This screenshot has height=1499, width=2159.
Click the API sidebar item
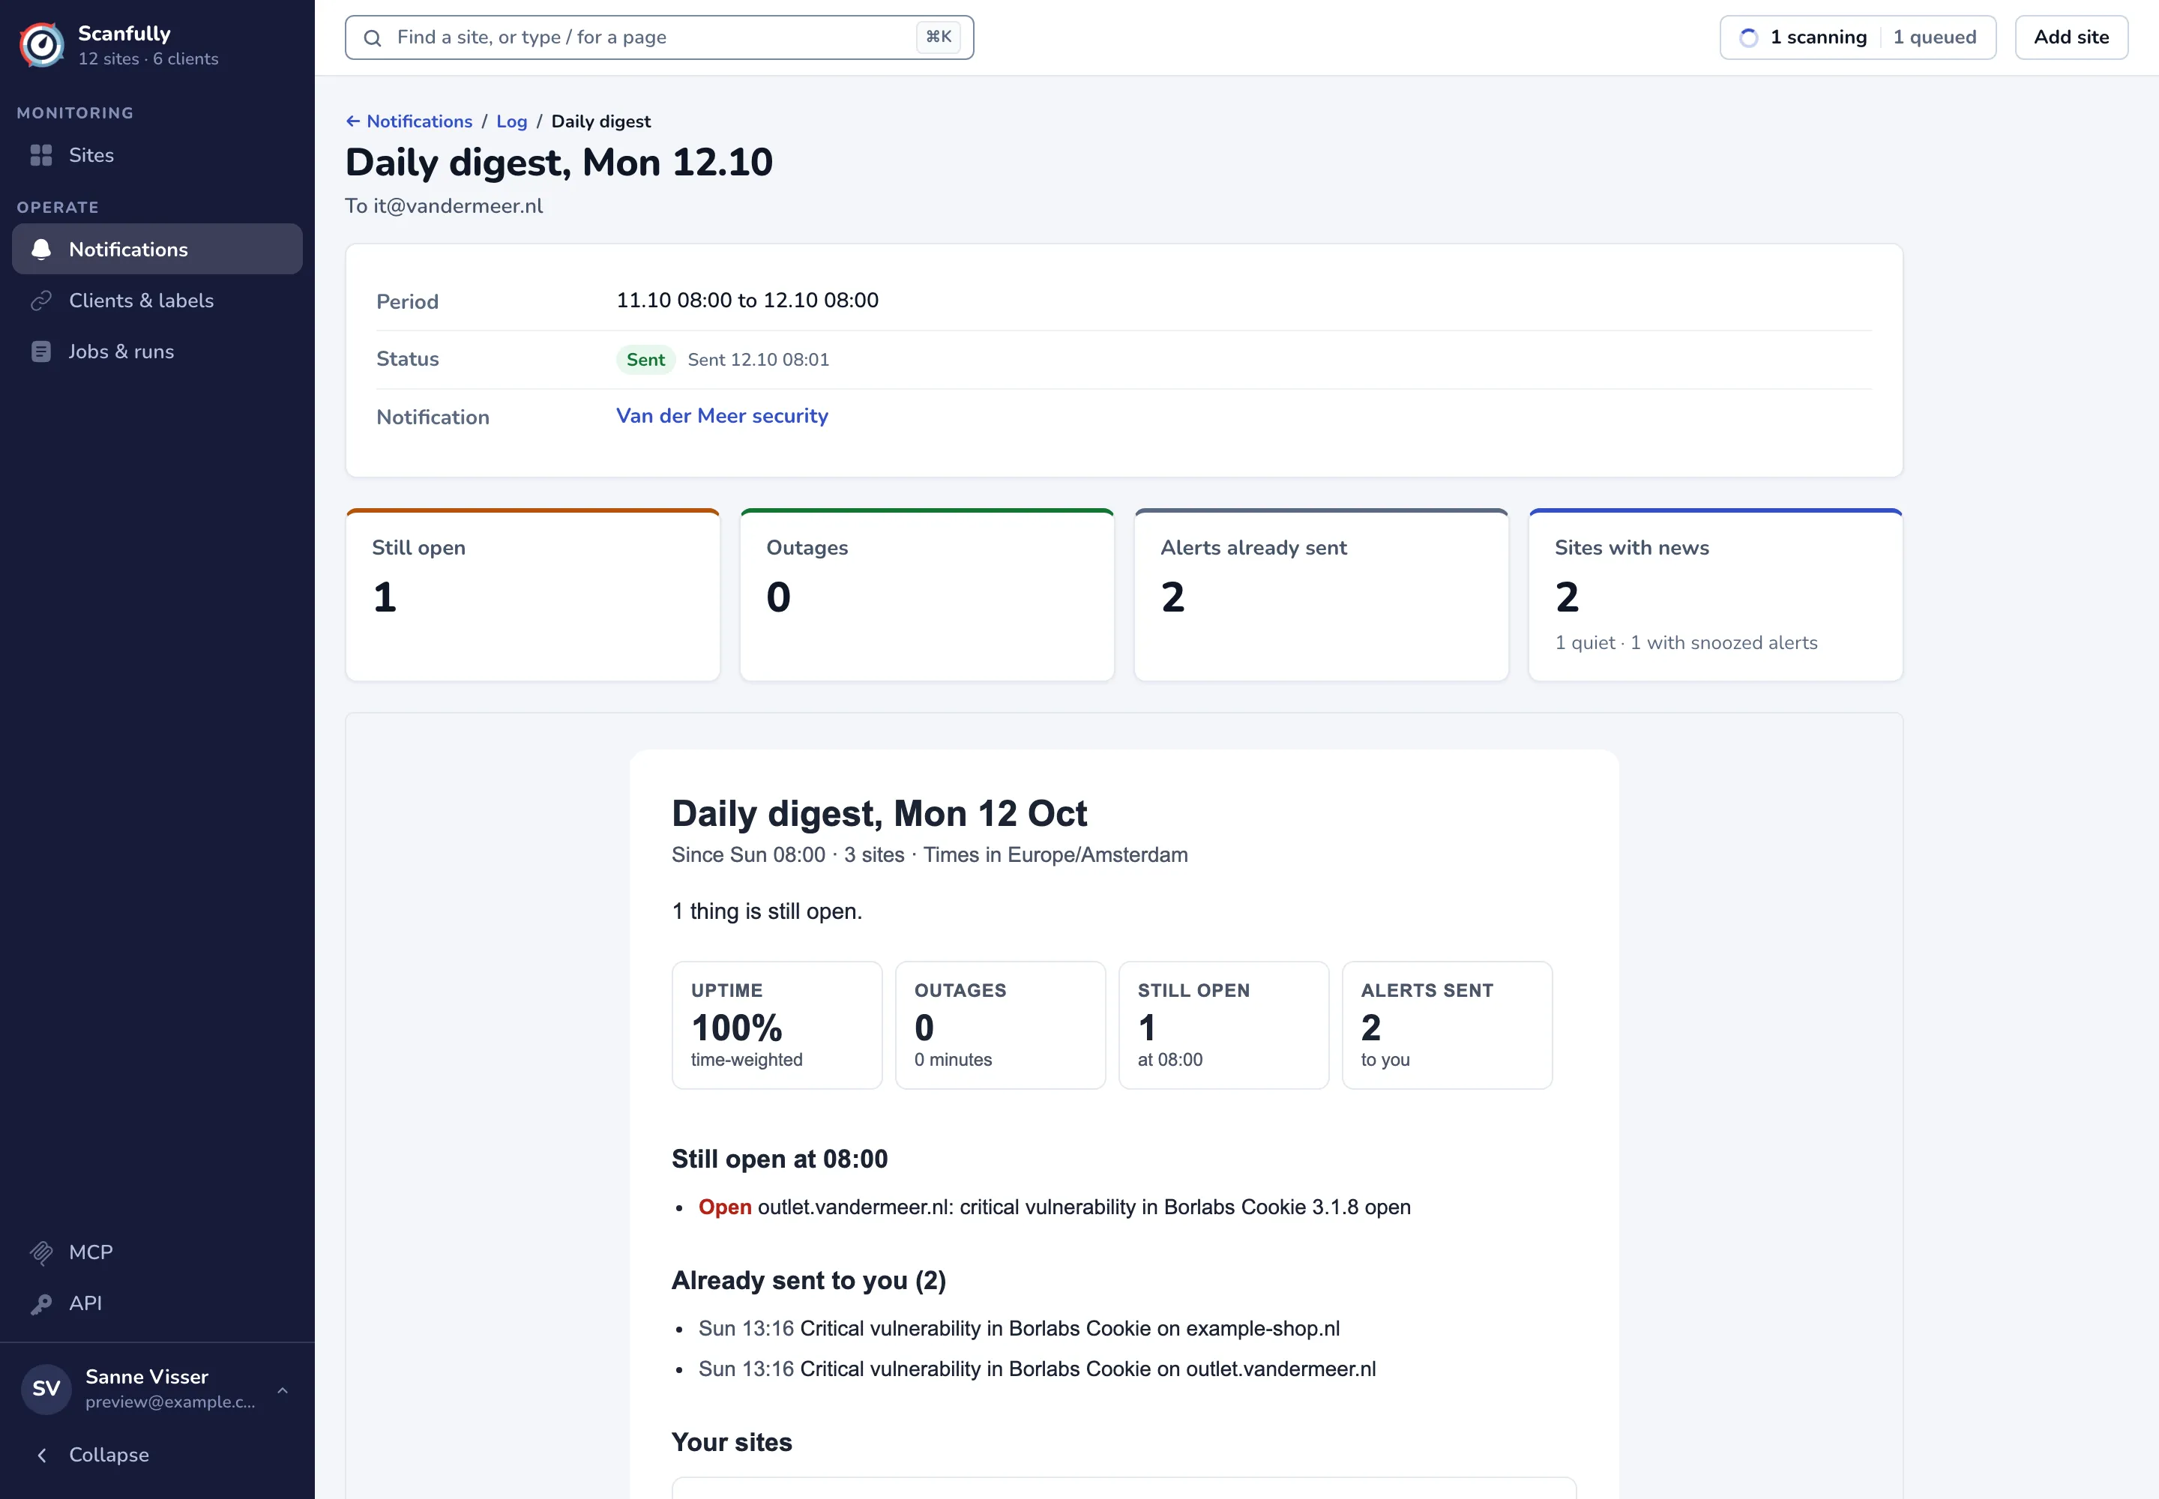(x=157, y=1303)
